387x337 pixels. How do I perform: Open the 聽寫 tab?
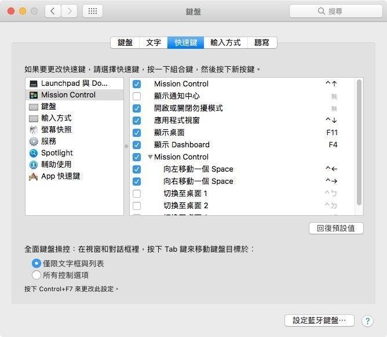pos(262,43)
